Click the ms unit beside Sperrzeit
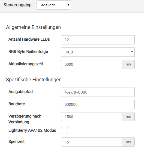 click(128, 142)
